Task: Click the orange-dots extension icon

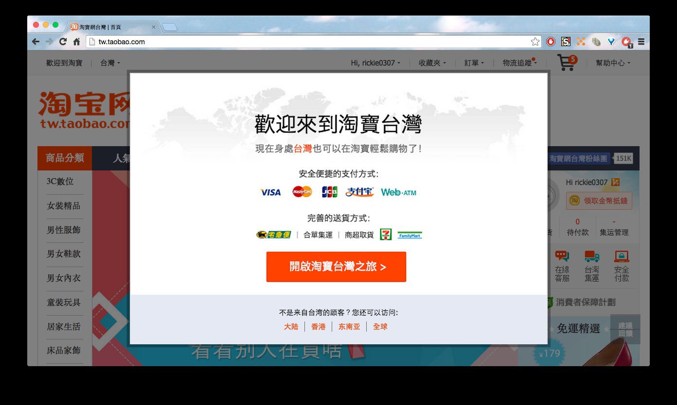Action: [581, 42]
